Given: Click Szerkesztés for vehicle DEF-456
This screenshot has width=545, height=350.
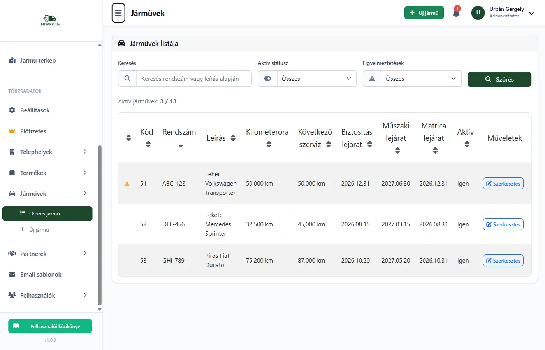Looking at the screenshot, I should 503,224.
